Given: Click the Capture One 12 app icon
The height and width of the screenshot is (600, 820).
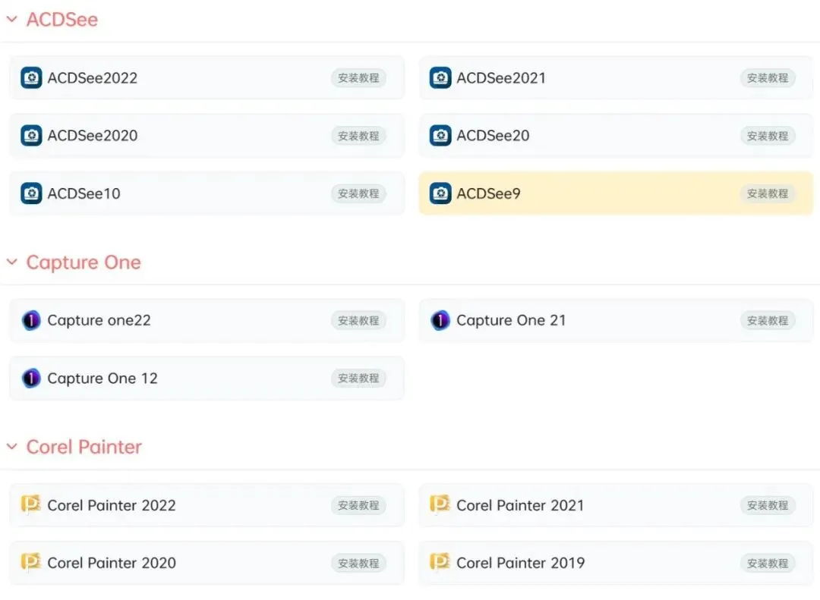Looking at the screenshot, I should [x=31, y=378].
